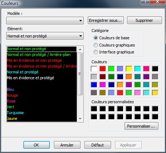Choose the Couleurs graphiques category

96,45
